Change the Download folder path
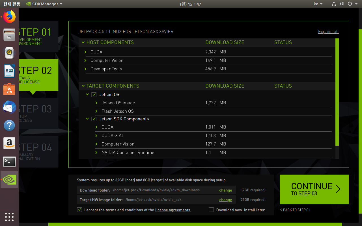This screenshot has width=362, height=226. 226,190
